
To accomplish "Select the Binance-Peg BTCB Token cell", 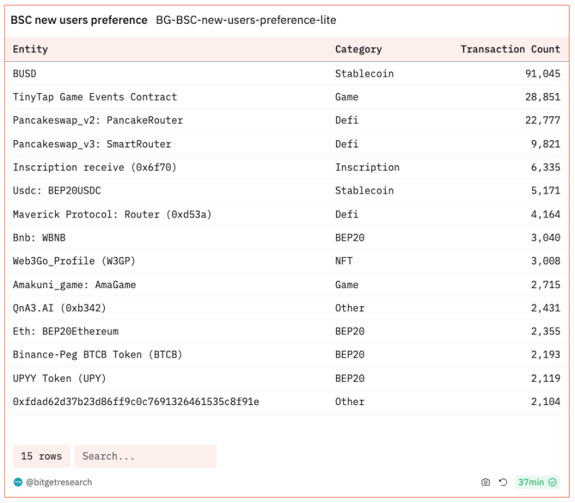I will 97,355.
